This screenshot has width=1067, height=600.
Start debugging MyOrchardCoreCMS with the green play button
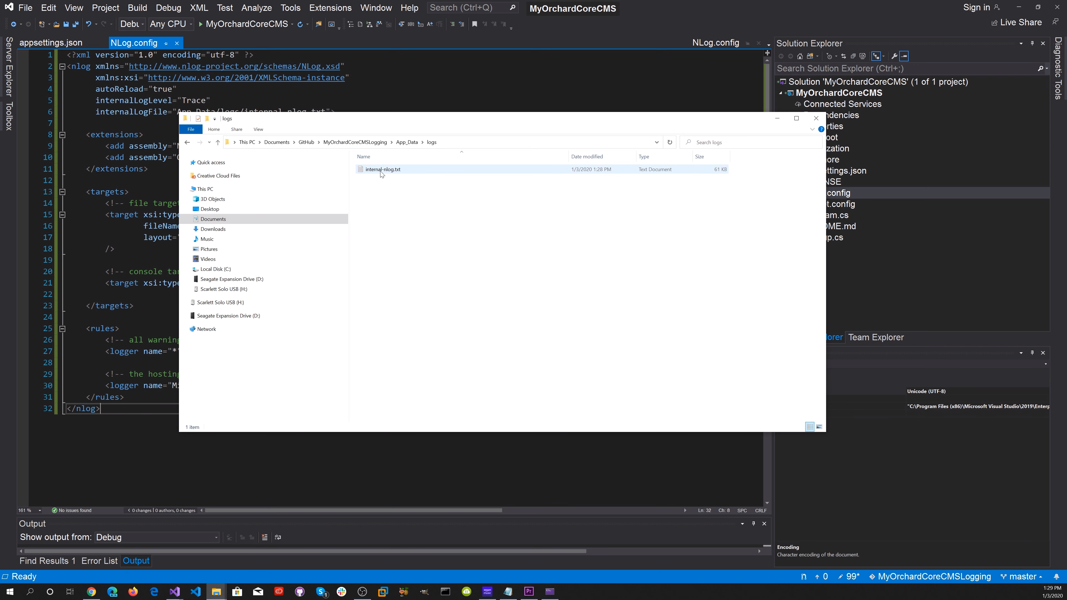[200, 24]
